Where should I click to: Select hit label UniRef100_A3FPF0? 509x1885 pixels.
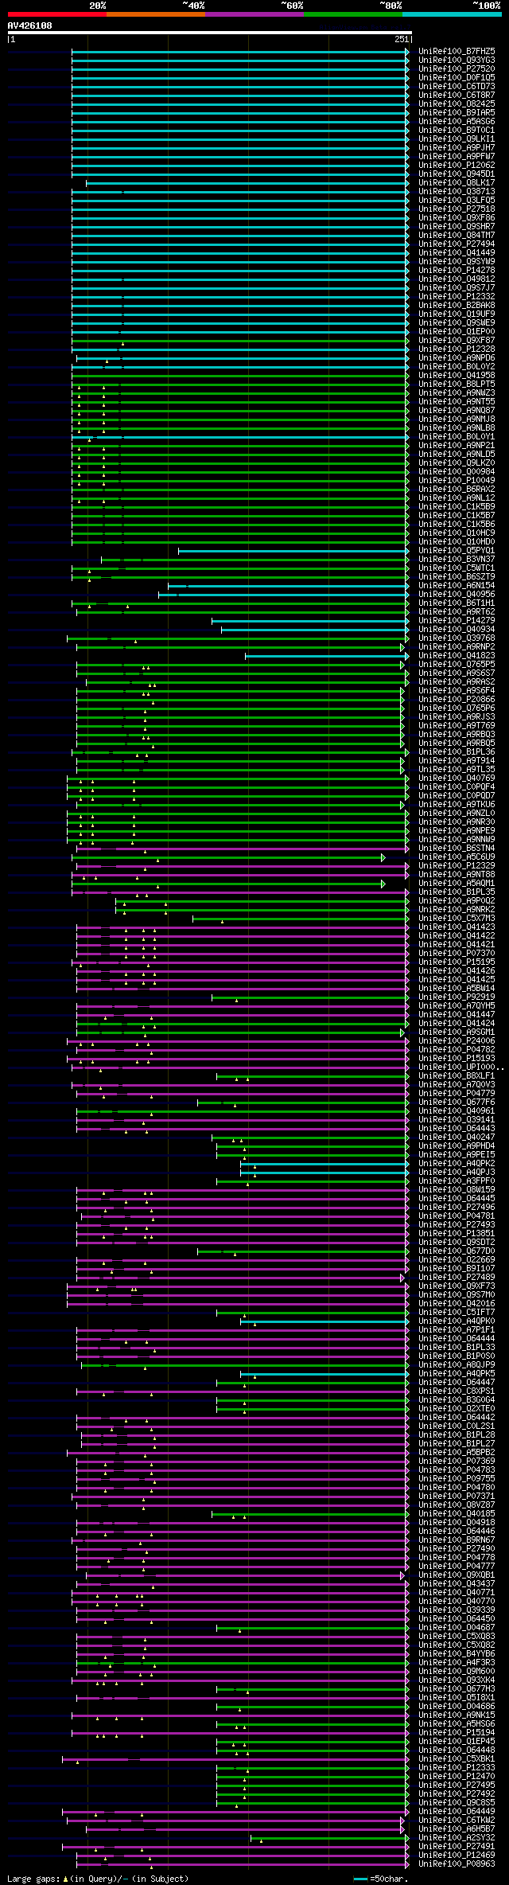click(x=457, y=1181)
